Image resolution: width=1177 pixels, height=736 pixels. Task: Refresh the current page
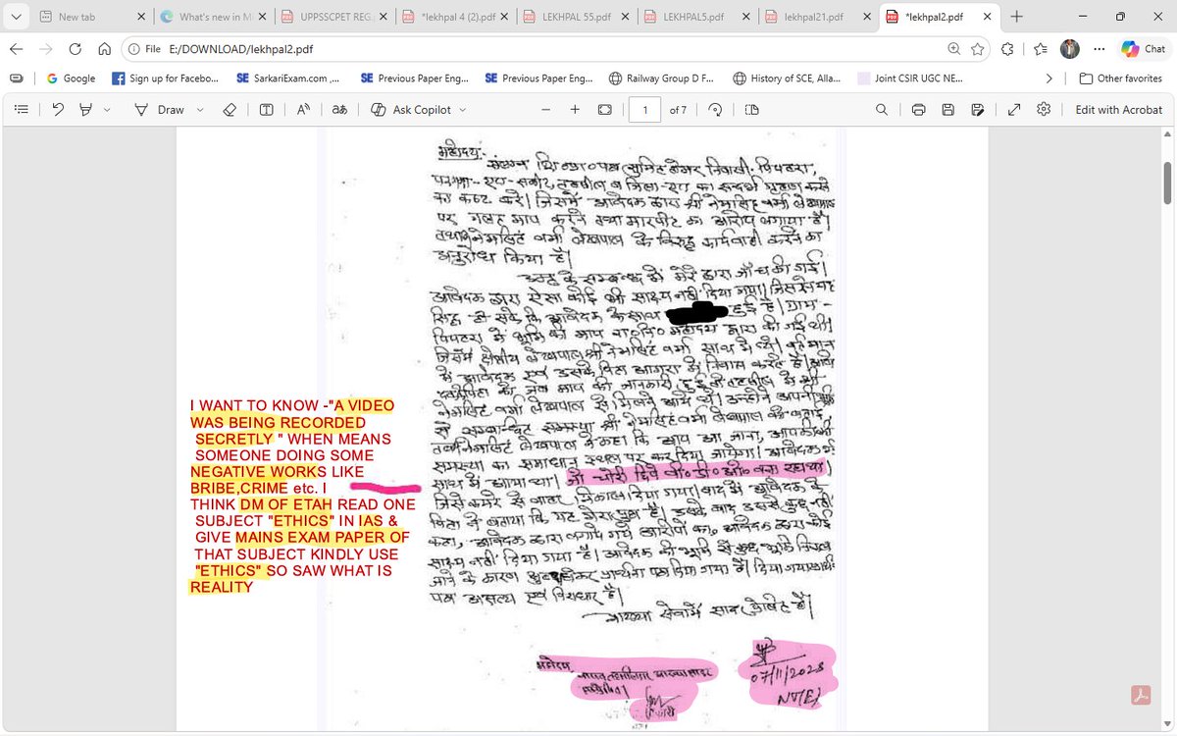75,49
